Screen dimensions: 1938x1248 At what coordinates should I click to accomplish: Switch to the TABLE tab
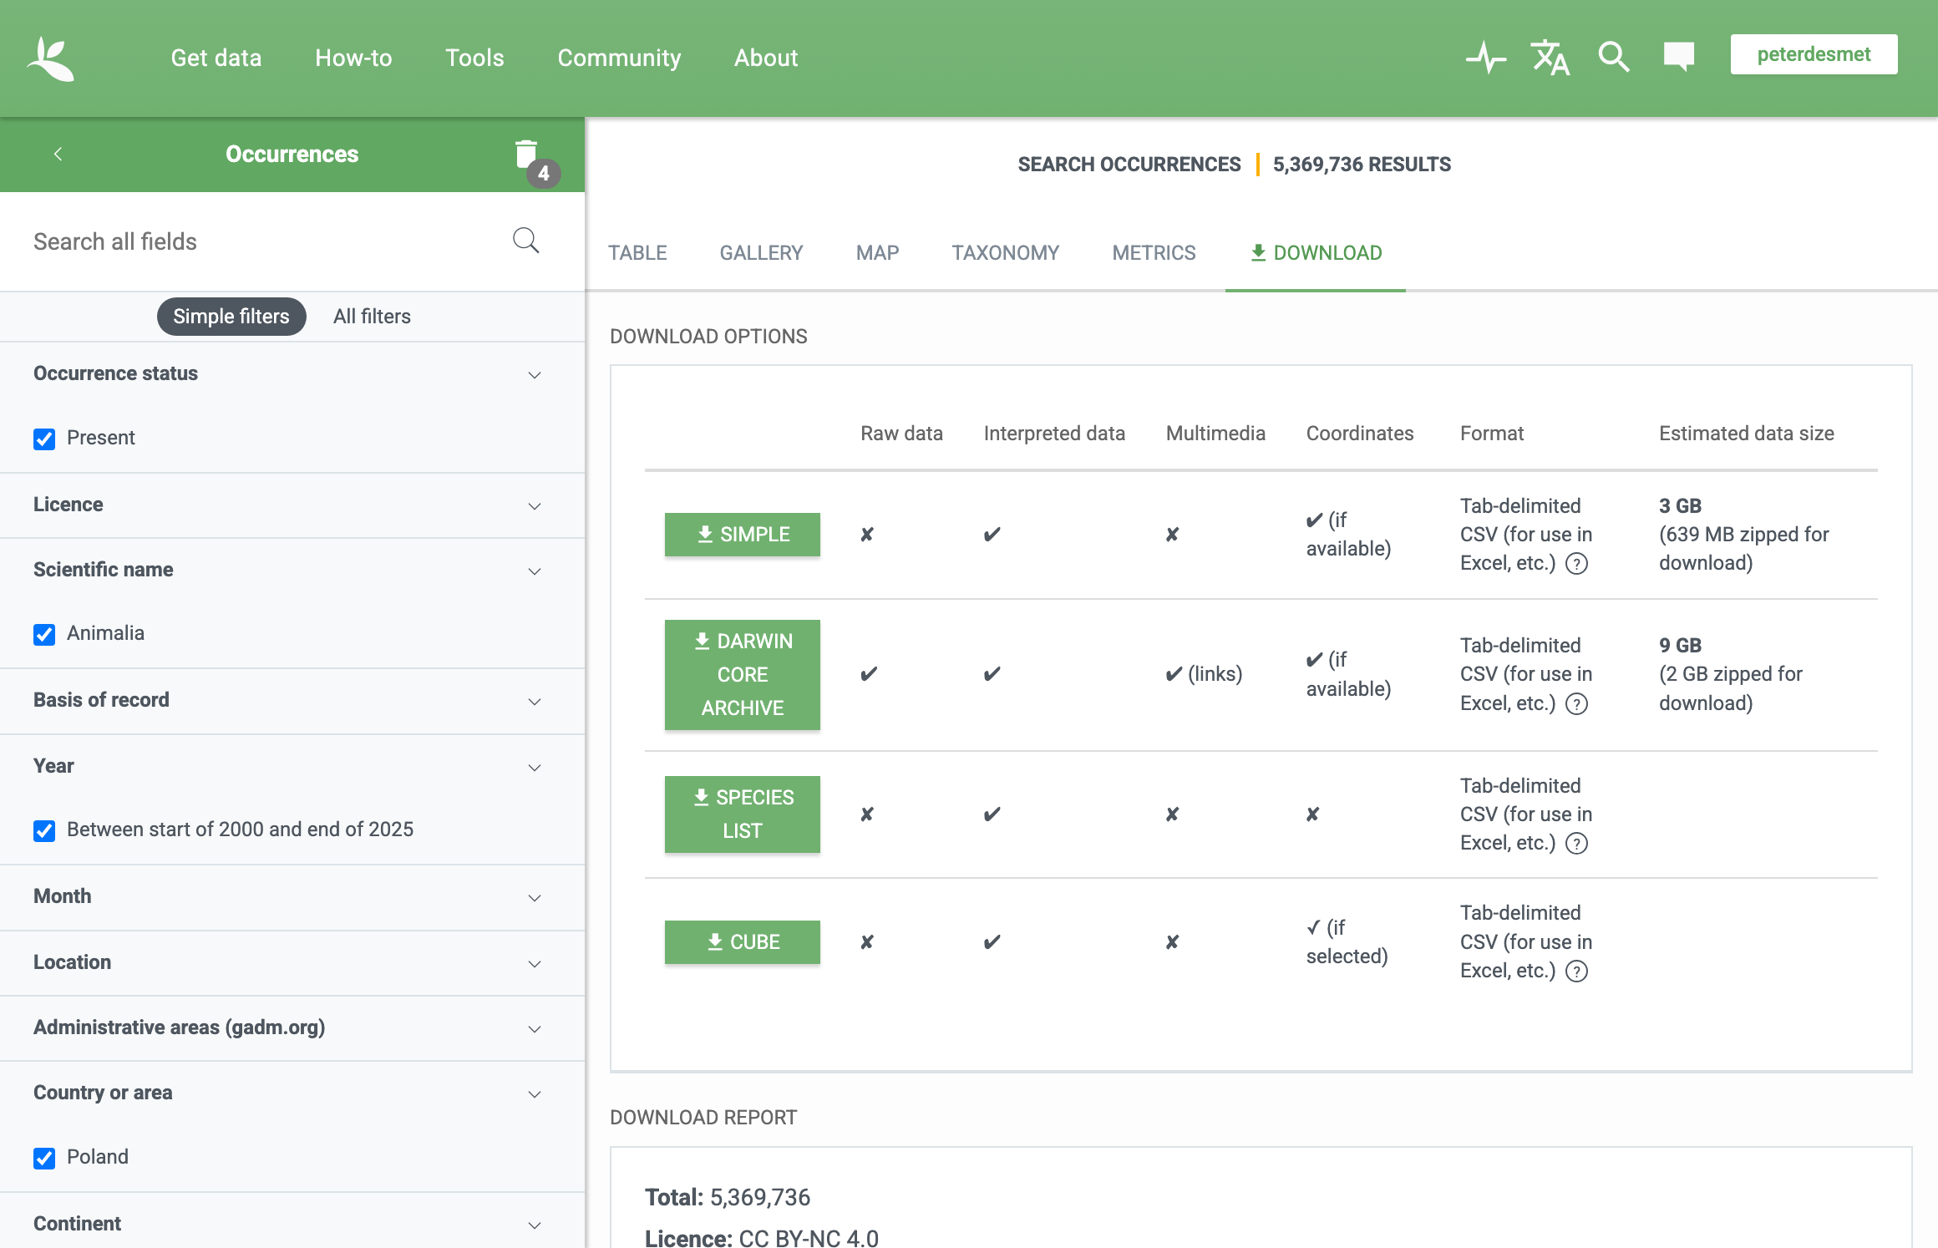pos(637,253)
